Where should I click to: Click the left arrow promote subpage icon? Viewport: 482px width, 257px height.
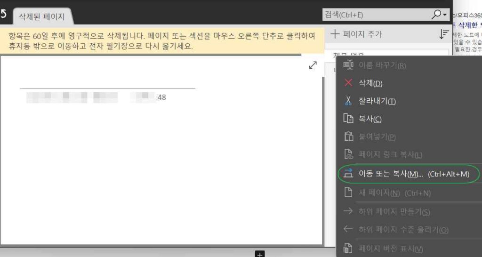pos(348,229)
